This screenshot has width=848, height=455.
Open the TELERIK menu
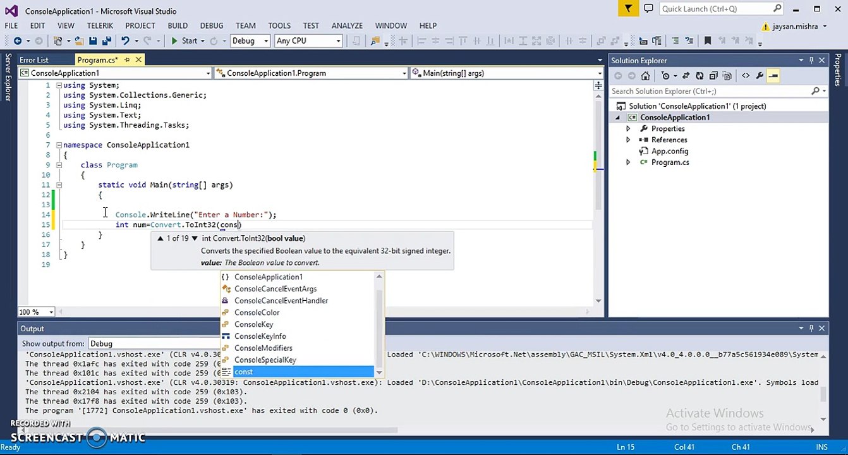(x=100, y=26)
